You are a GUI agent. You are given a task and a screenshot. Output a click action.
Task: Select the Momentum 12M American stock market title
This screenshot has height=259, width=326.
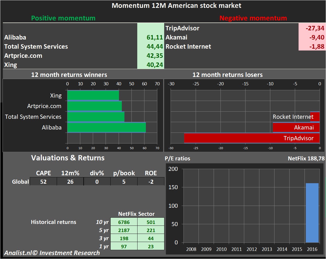coord(176,5)
